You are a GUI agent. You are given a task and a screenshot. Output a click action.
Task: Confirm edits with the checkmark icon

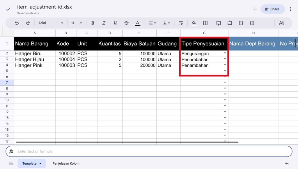(x=8, y=9)
